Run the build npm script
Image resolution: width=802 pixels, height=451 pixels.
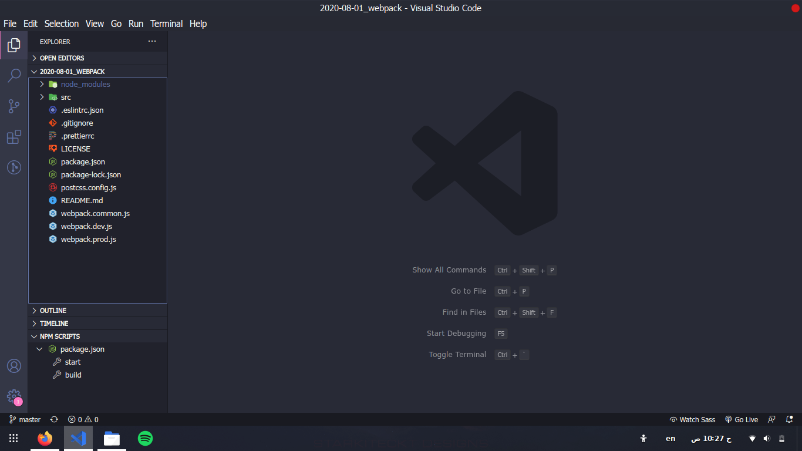[72, 375]
